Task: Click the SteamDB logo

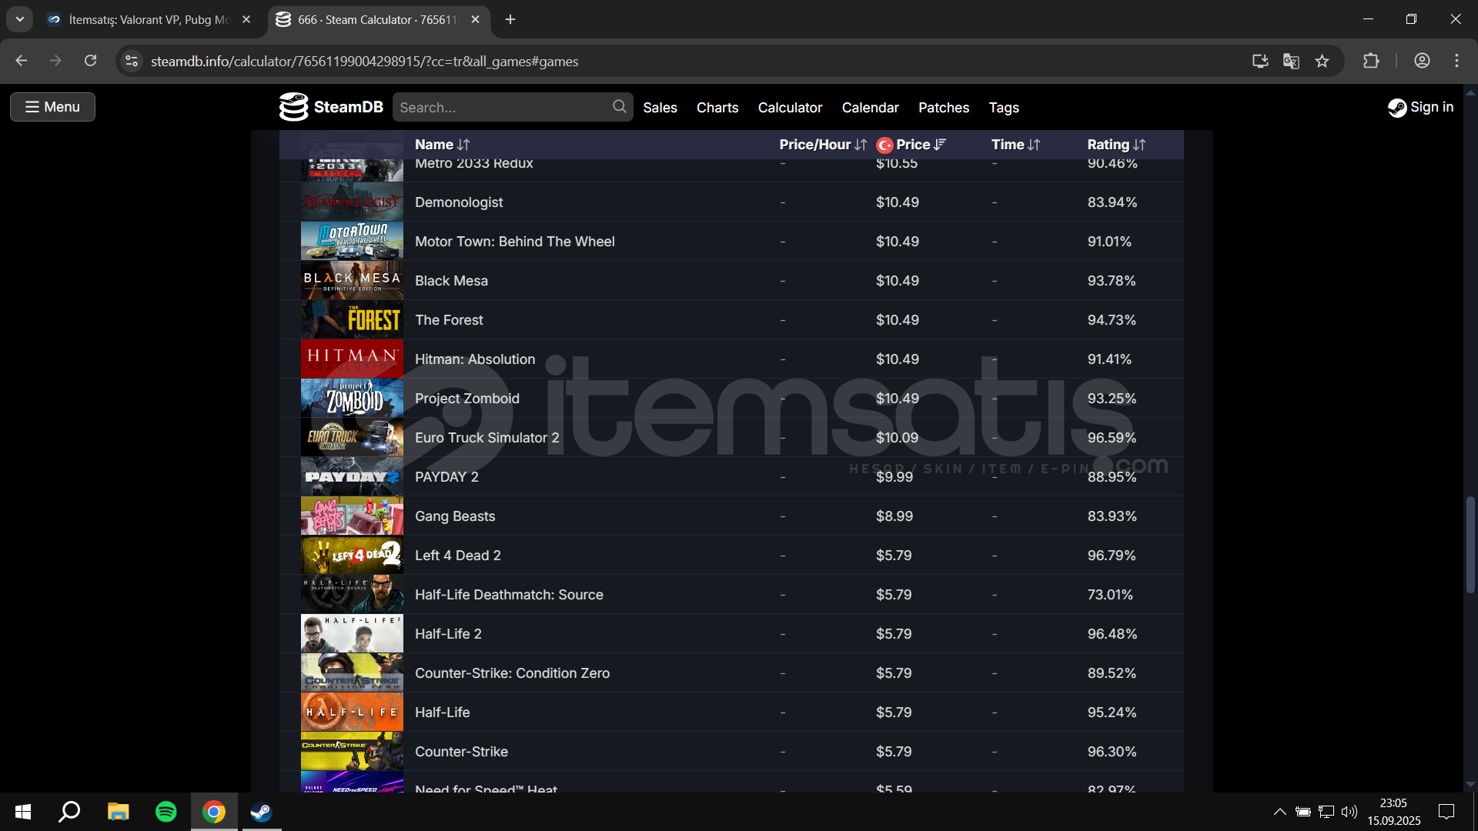Action: [x=331, y=107]
